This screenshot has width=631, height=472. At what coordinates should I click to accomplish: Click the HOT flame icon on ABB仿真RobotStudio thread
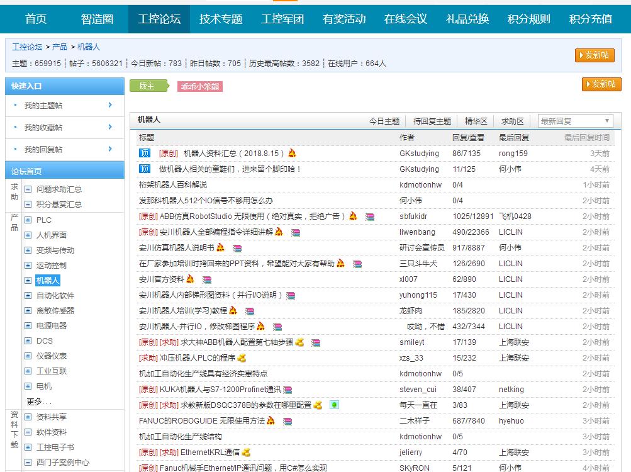pos(352,218)
